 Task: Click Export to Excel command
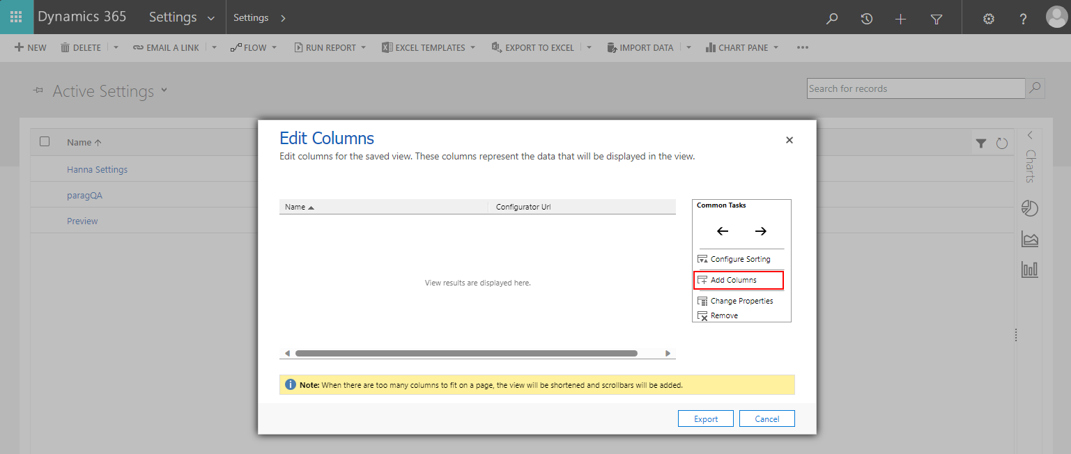click(x=532, y=48)
